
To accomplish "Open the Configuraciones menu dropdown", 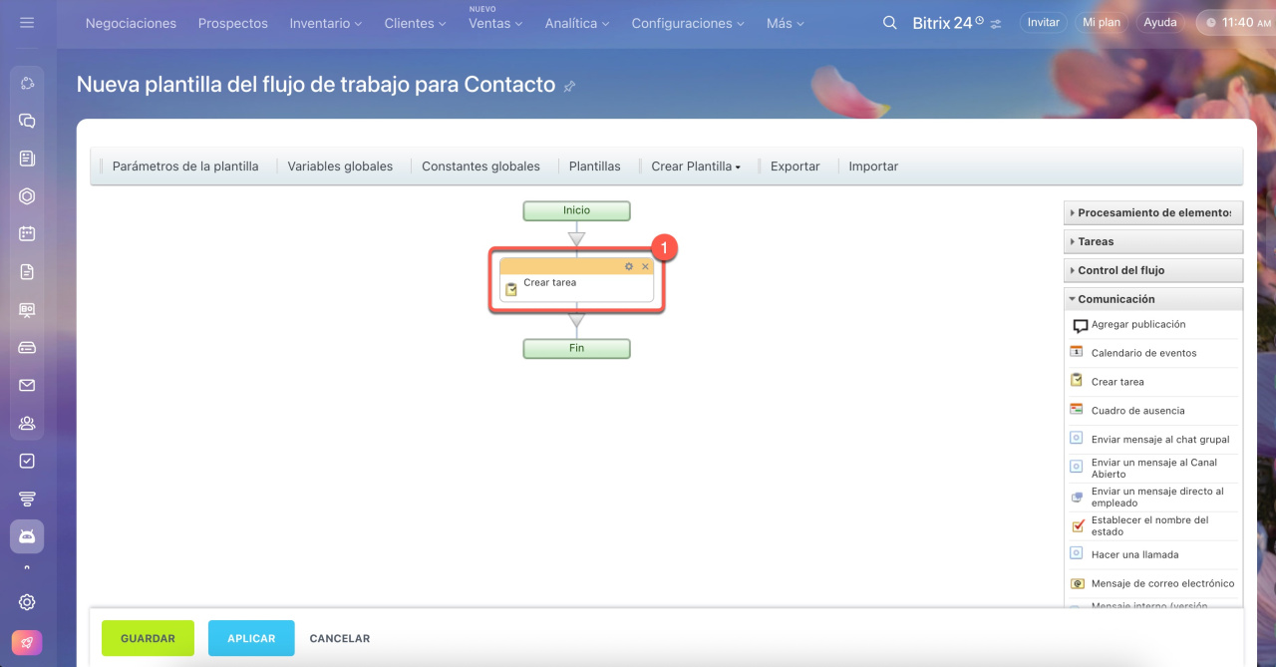I will tap(689, 23).
